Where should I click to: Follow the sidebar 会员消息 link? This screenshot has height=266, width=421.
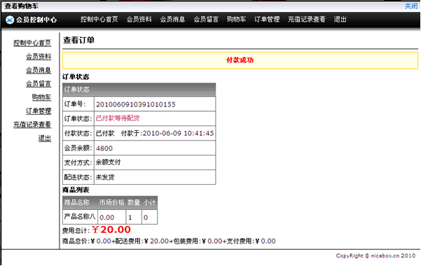[x=39, y=70]
